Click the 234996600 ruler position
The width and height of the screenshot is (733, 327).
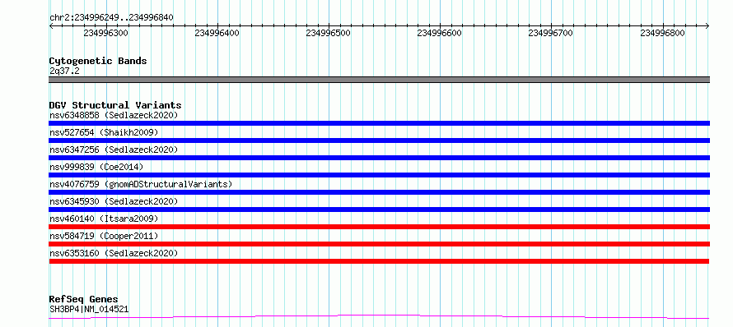point(440,33)
